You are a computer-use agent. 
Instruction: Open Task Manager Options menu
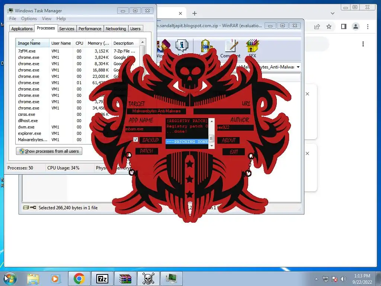29,19
